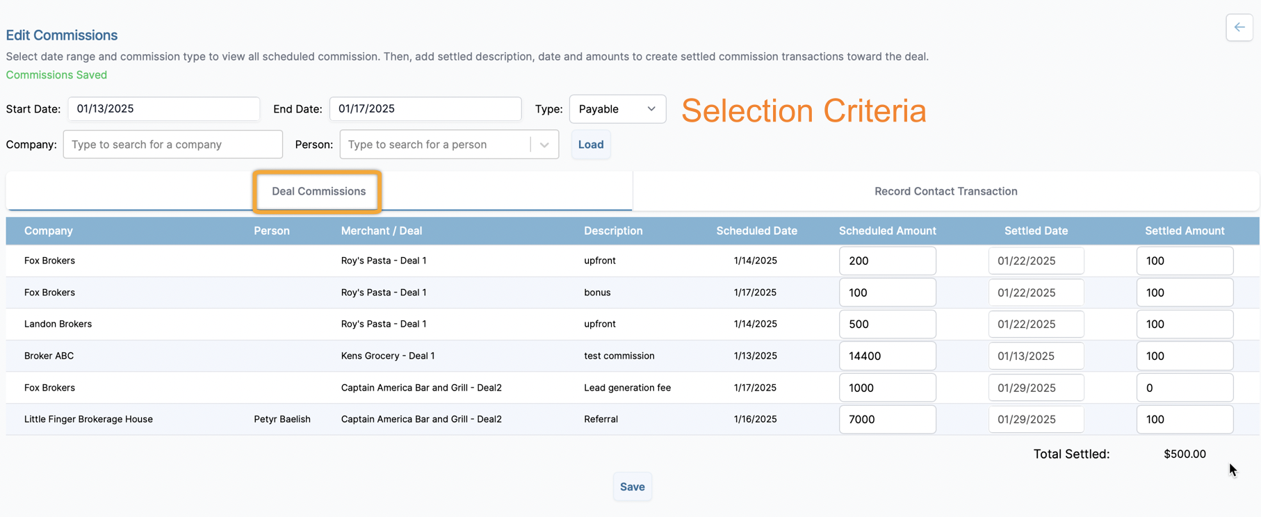Edit scheduled amount 14400 for Broker ABC
The image size is (1261, 517).
pyautogui.click(x=888, y=356)
